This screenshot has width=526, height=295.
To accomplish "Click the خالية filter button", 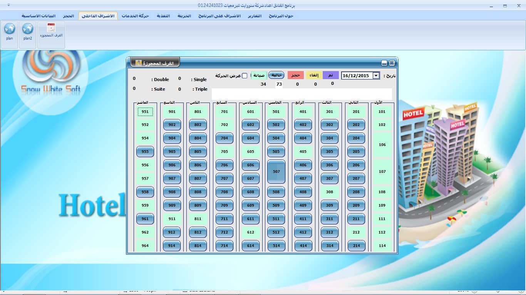I will [x=276, y=75].
